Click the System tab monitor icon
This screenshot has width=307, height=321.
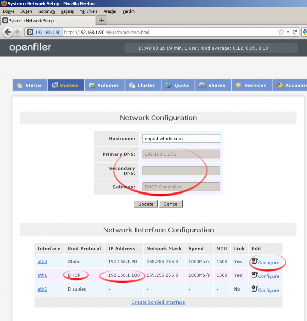point(55,85)
